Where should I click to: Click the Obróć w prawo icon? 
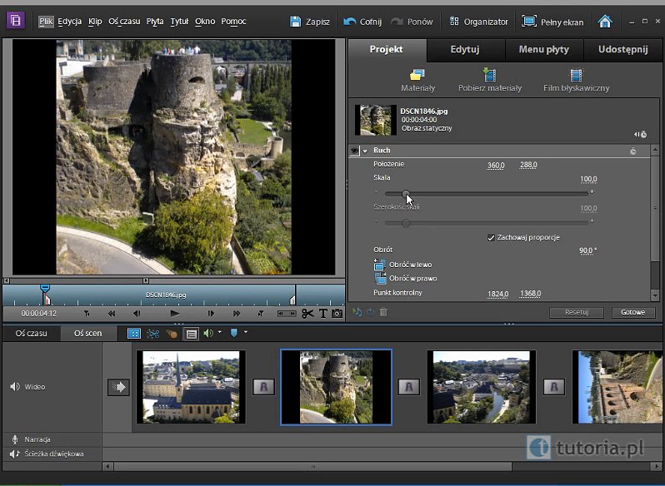click(x=380, y=279)
